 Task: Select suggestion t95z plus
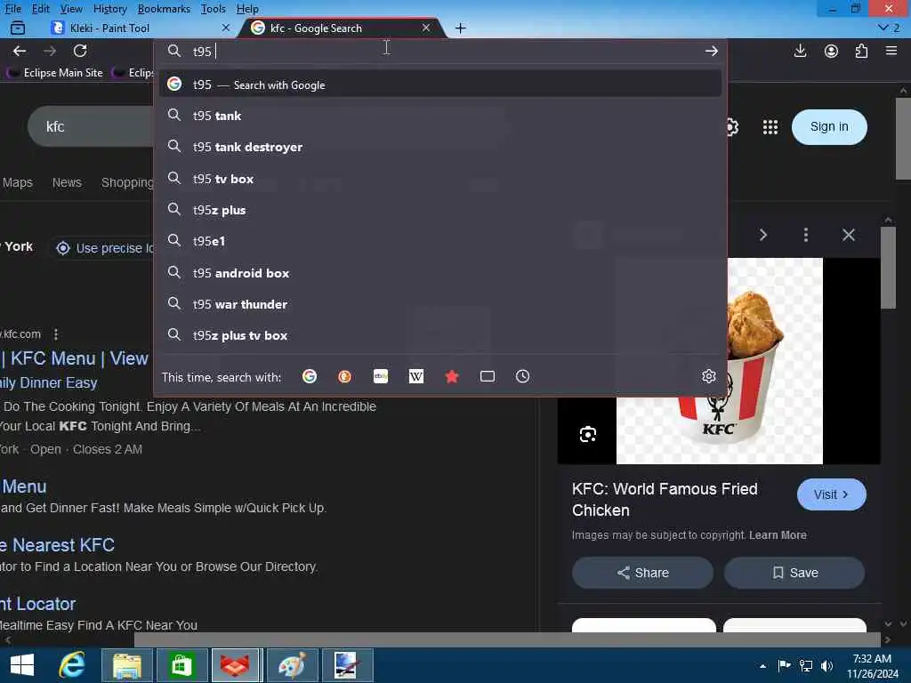click(x=439, y=210)
